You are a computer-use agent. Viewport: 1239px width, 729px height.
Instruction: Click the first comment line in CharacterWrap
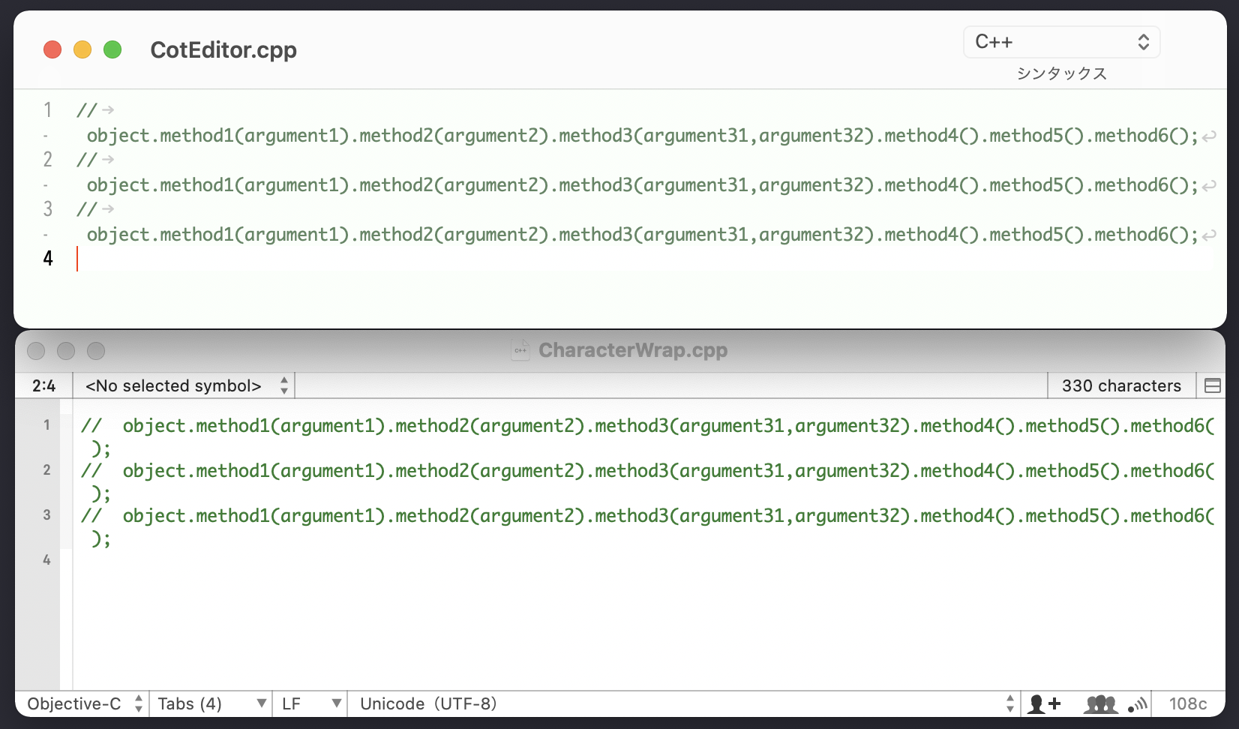click(648, 426)
